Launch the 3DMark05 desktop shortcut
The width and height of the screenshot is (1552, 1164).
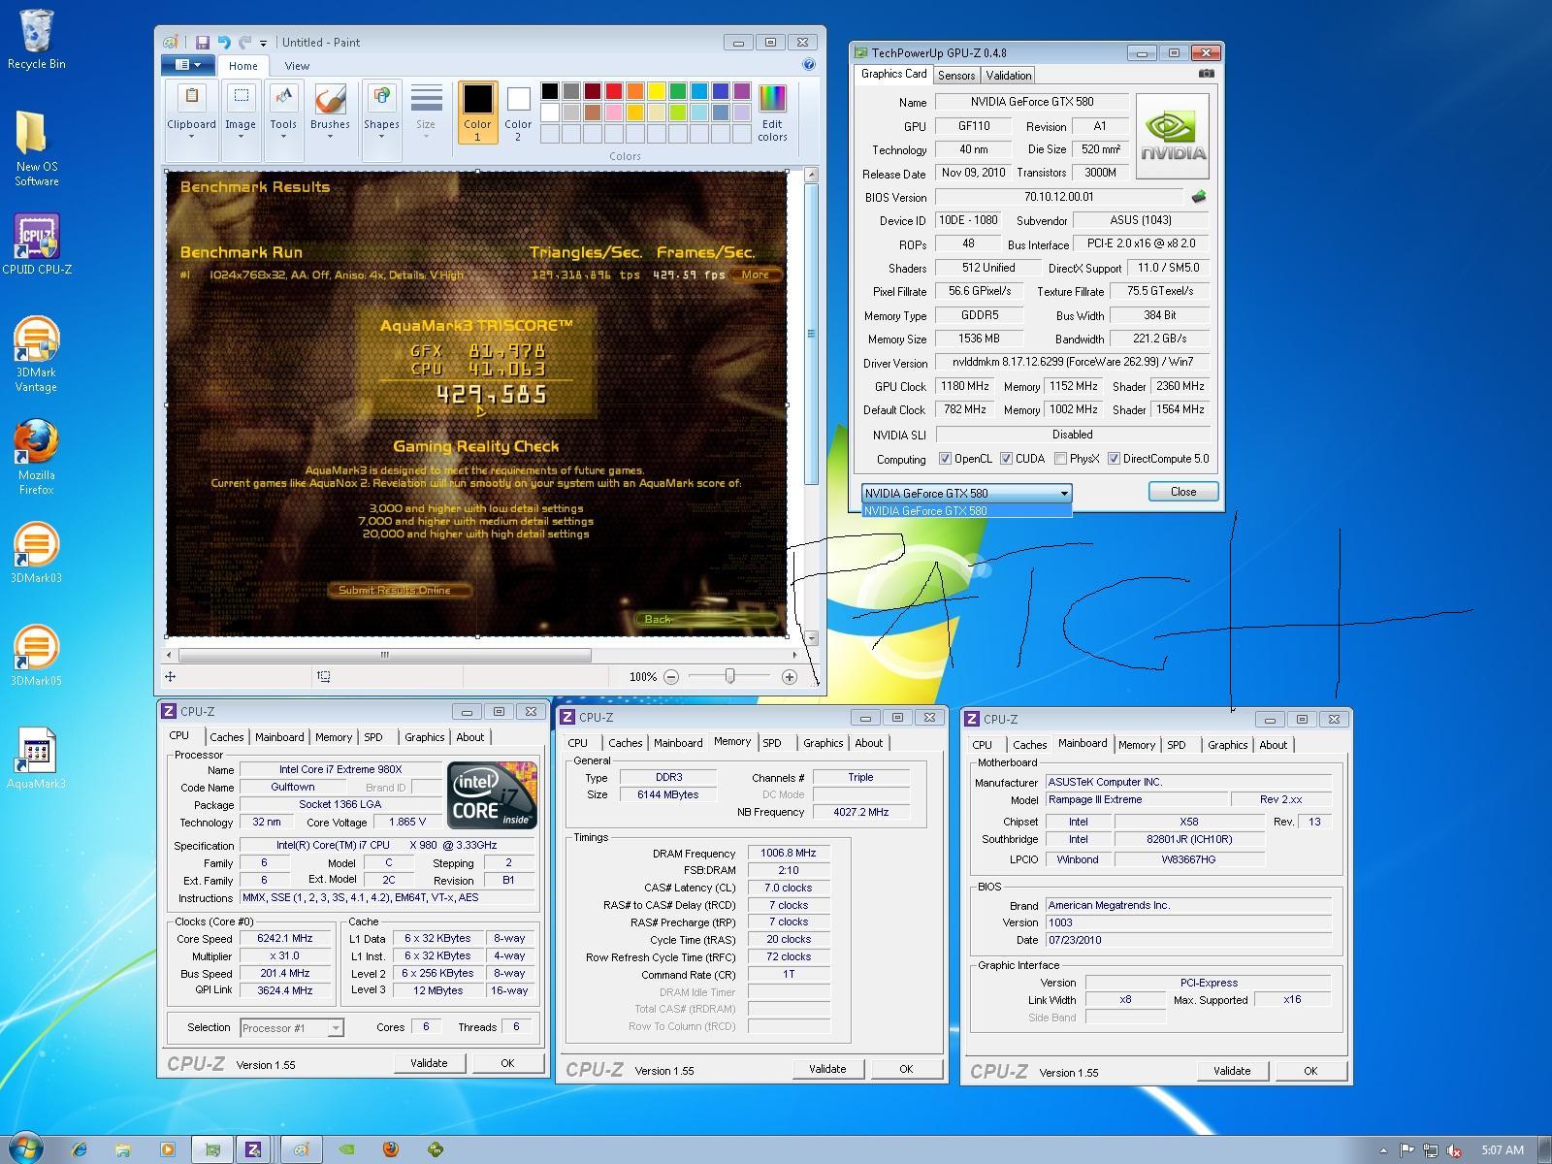[36, 656]
